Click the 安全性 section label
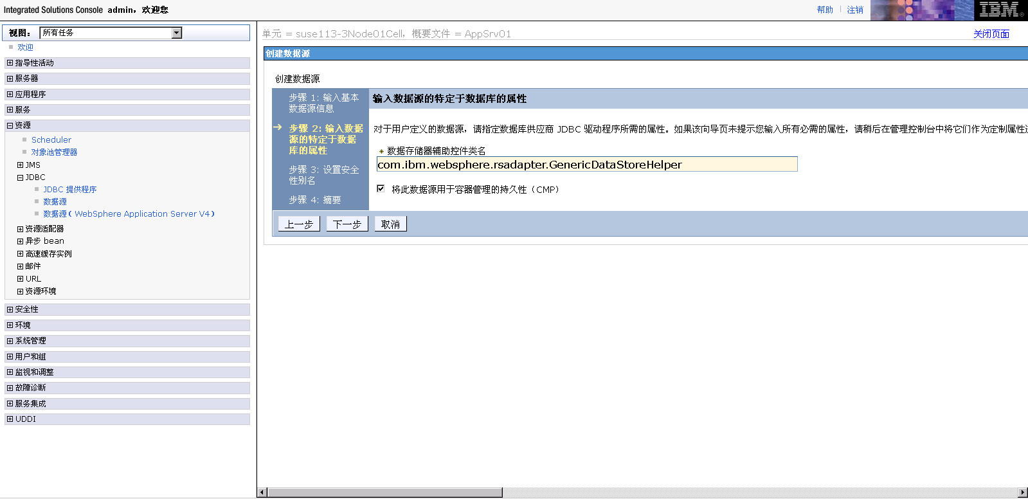 (x=26, y=309)
